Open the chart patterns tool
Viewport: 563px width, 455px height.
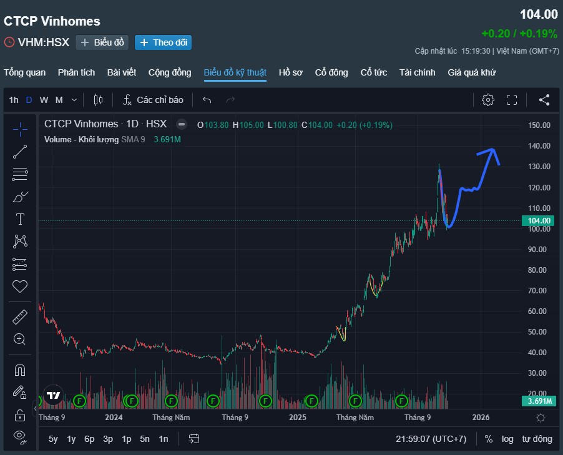click(20, 242)
